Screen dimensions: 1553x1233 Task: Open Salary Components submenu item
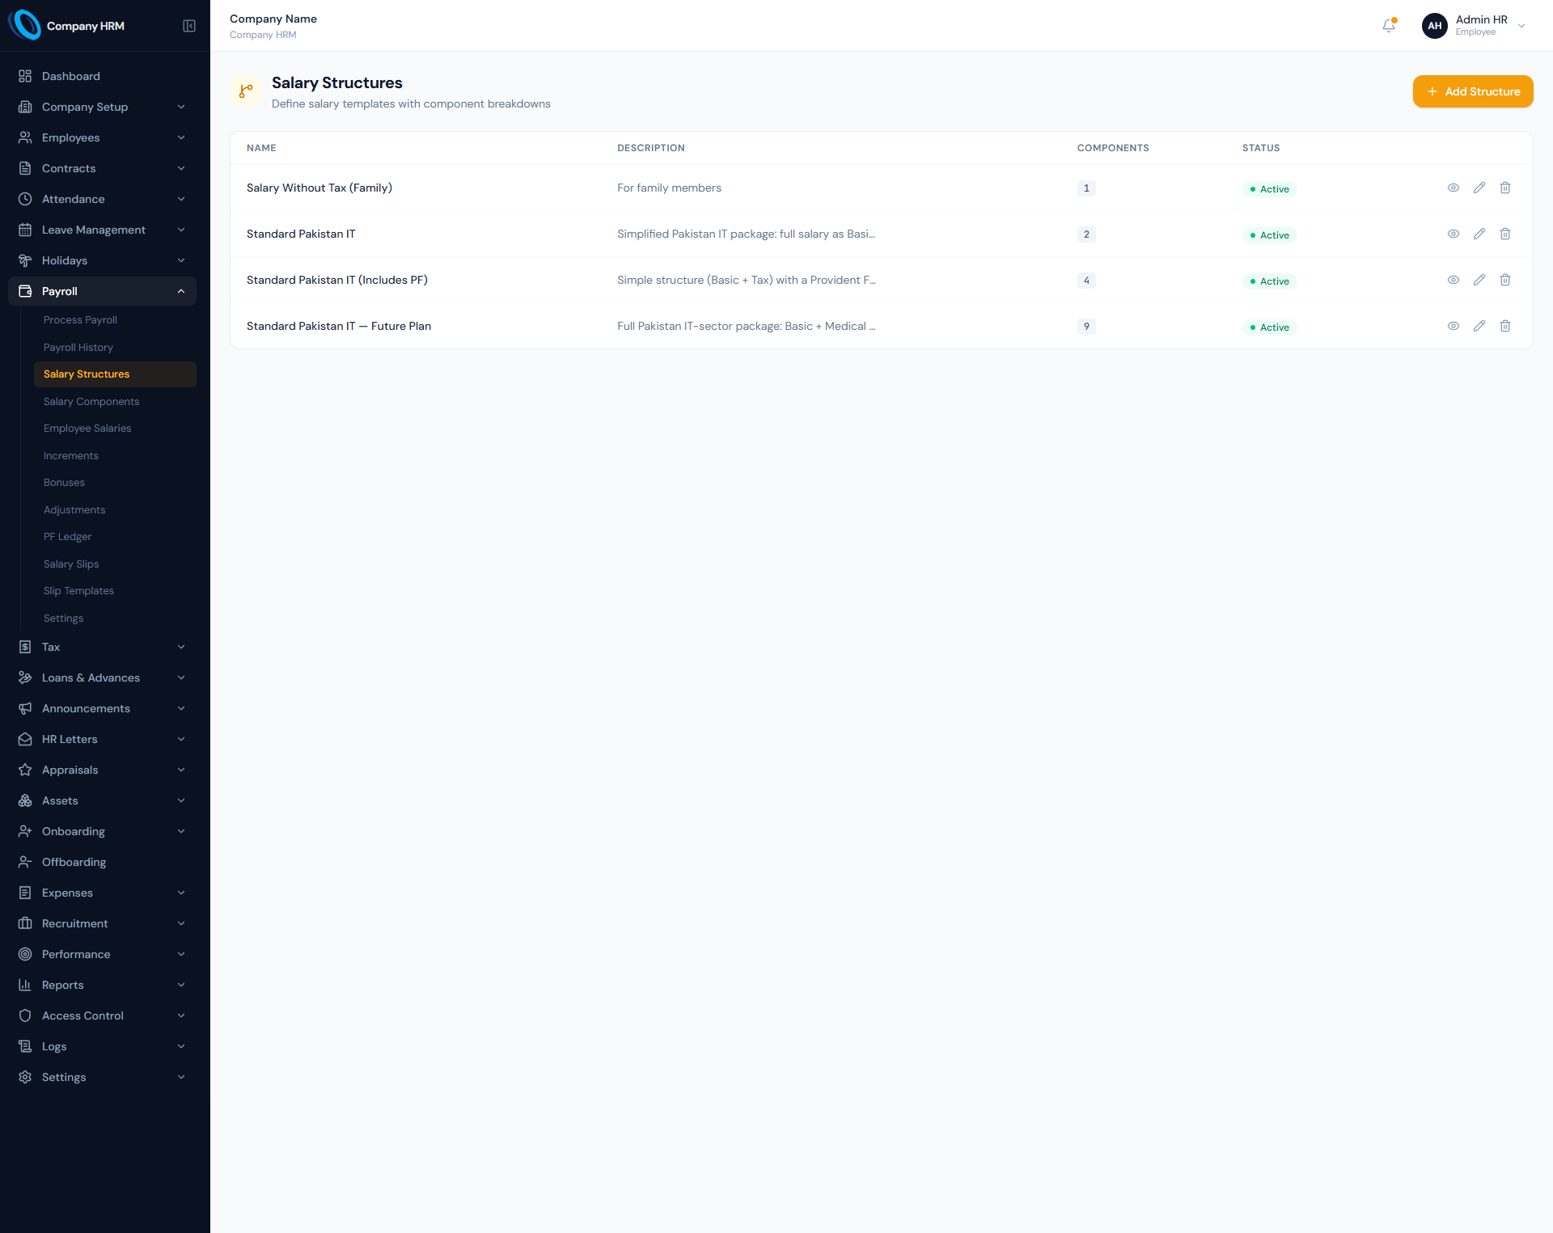click(115, 402)
